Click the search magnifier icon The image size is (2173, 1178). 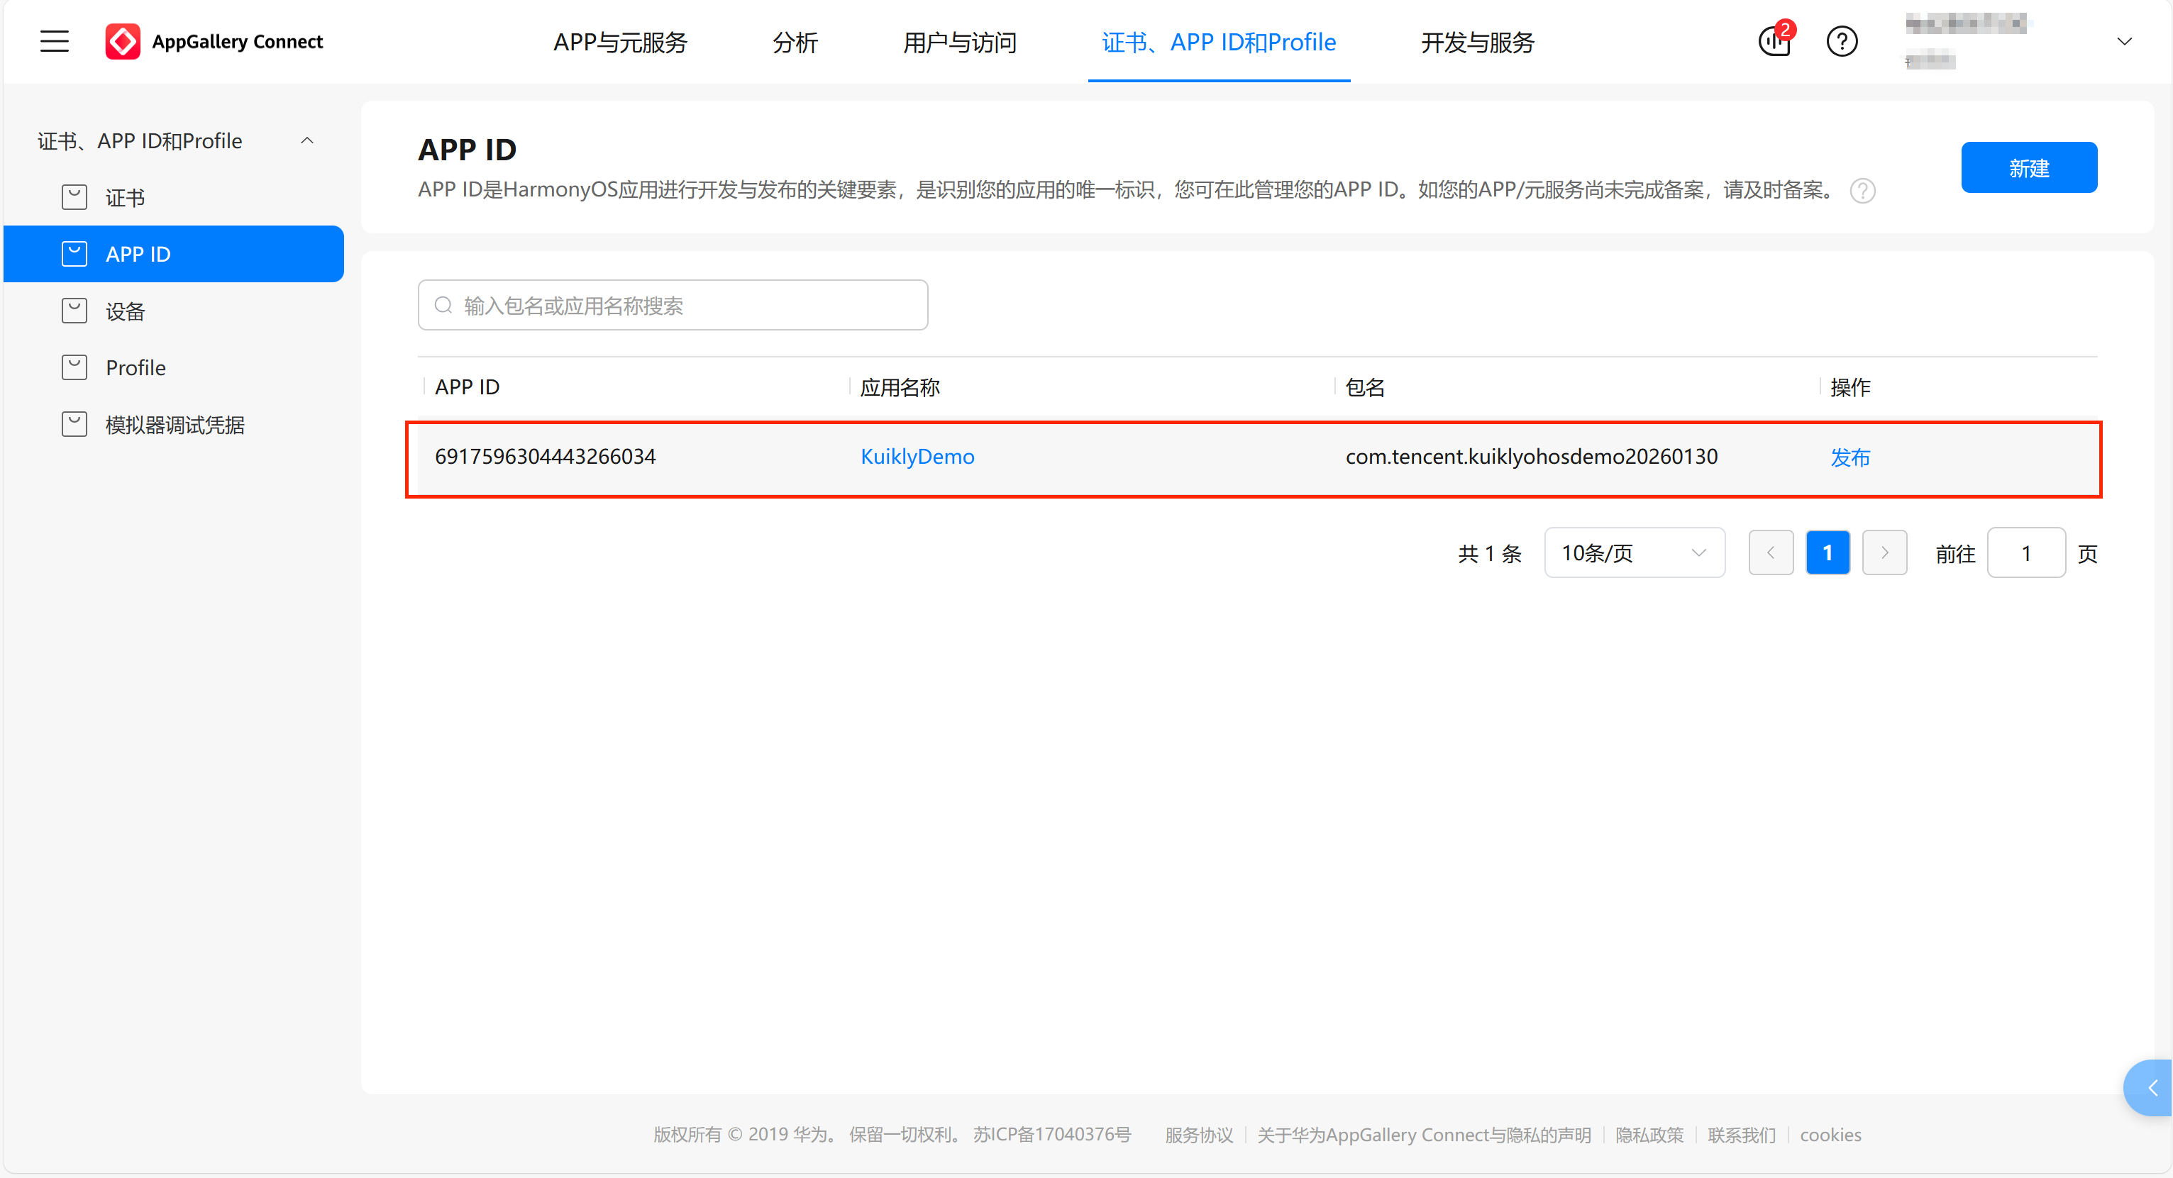[443, 305]
